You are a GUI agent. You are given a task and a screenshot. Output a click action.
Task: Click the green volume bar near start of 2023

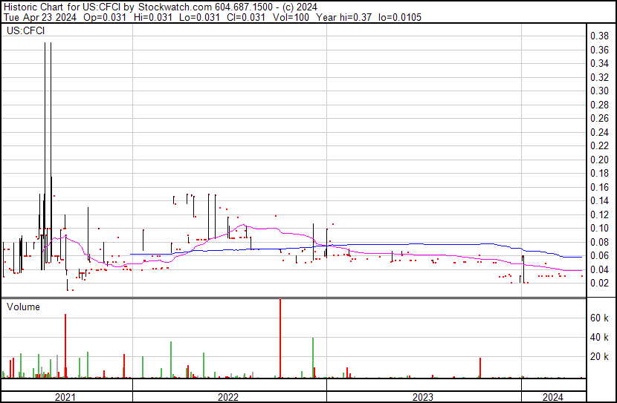313,358
